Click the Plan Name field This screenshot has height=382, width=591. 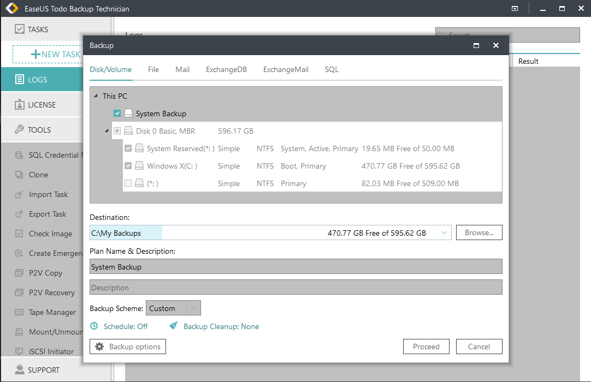(x=296, y=266)
